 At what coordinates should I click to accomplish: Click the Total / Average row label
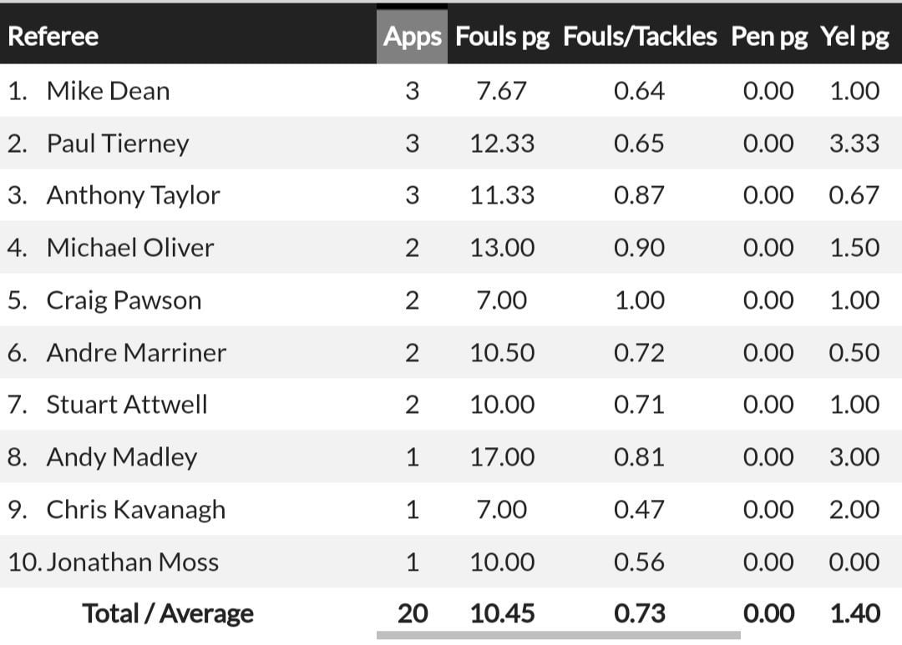168,614
